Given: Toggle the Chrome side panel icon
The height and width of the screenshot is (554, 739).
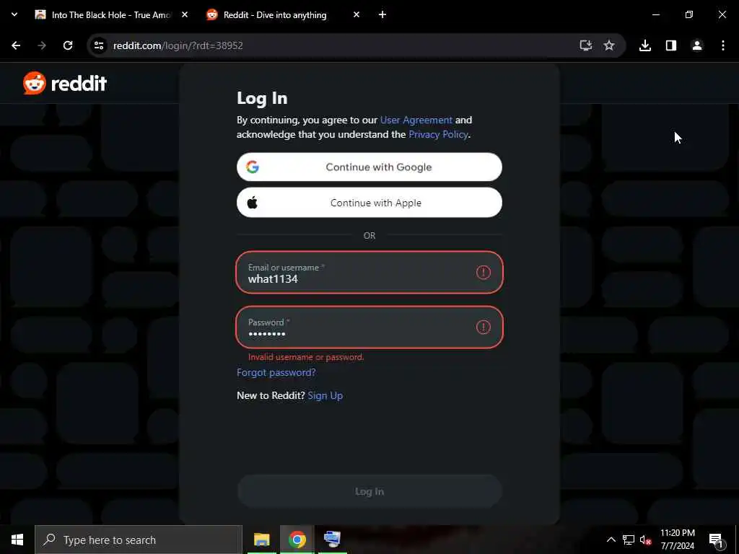Looking at the screenshot, I should tap(670, 45).
